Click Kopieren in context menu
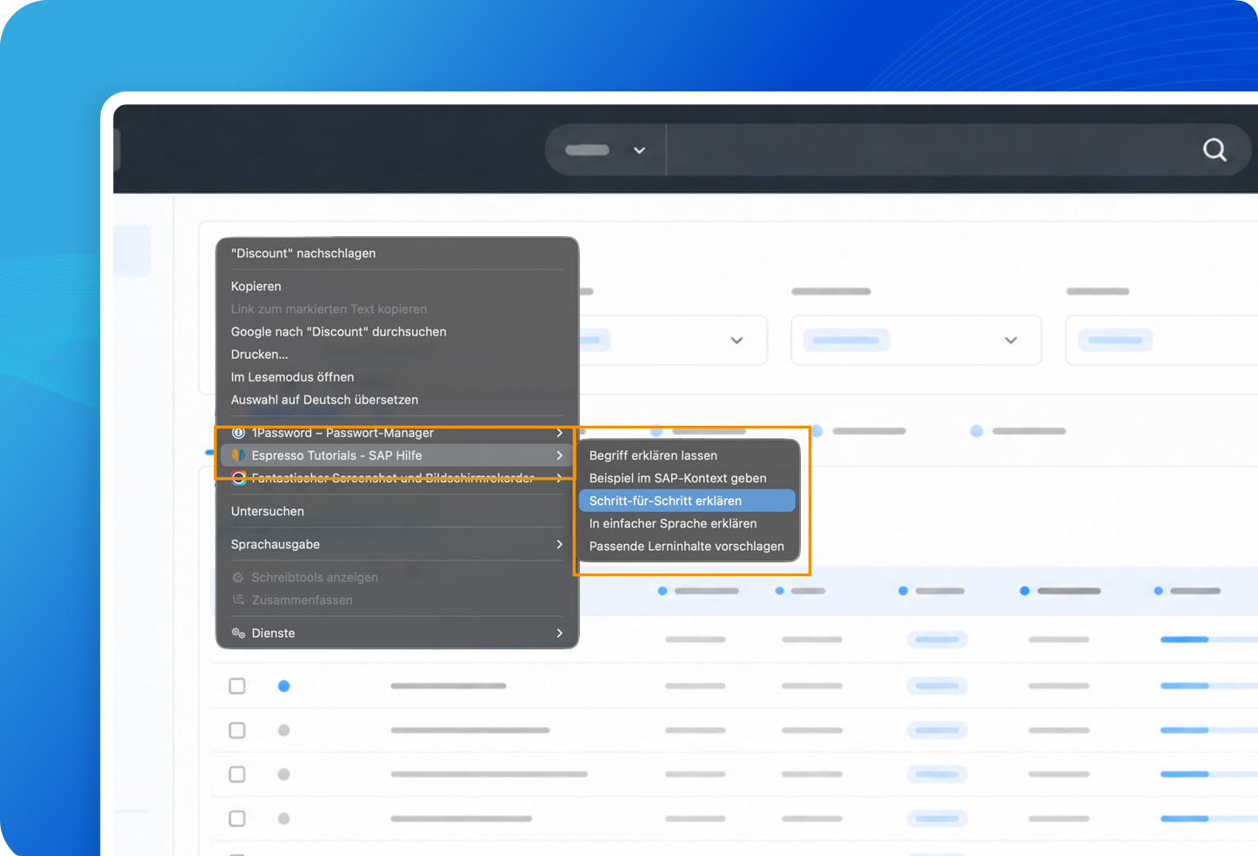 pos(256,287)
